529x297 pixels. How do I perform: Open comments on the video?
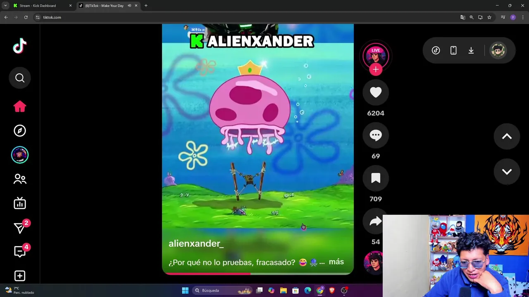click(x=376, y=135)
